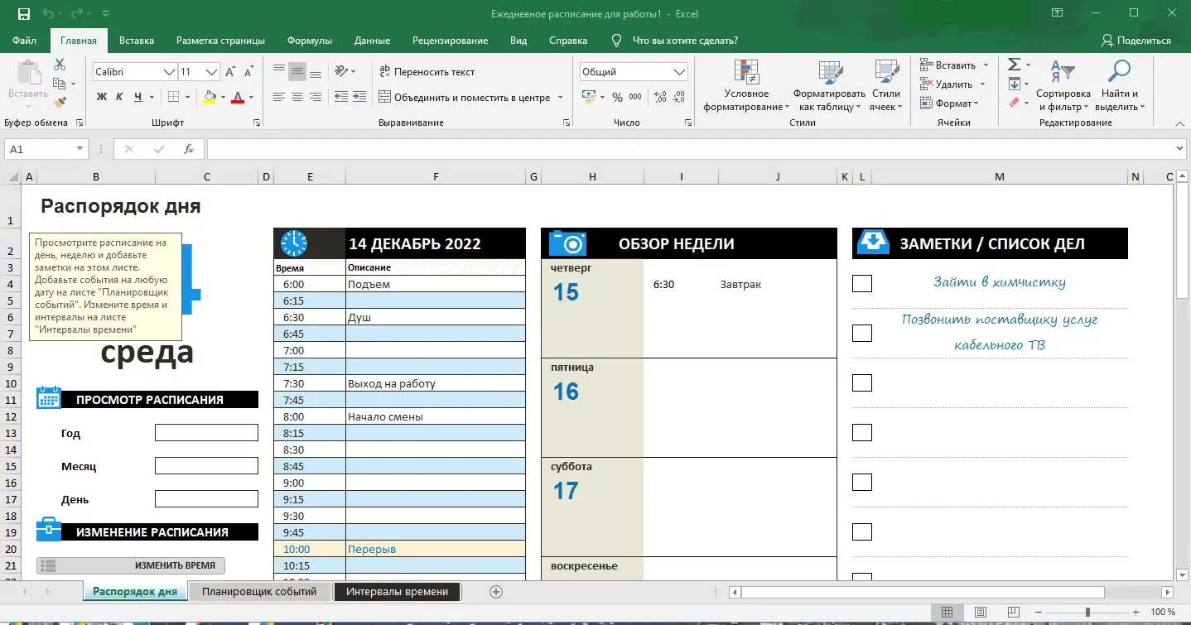The width and height of the screenshot is (1191, 625).
Task: Increase the cell indent
Action: (358, 97)
